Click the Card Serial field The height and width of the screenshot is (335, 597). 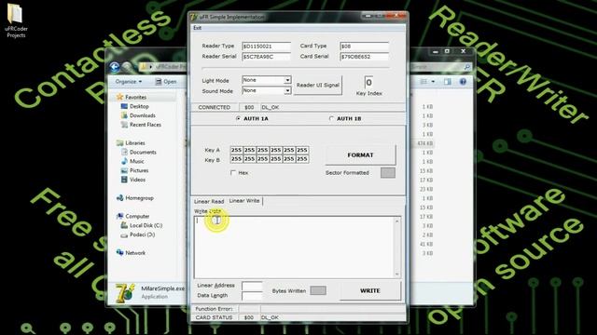[x=364, y=57]
